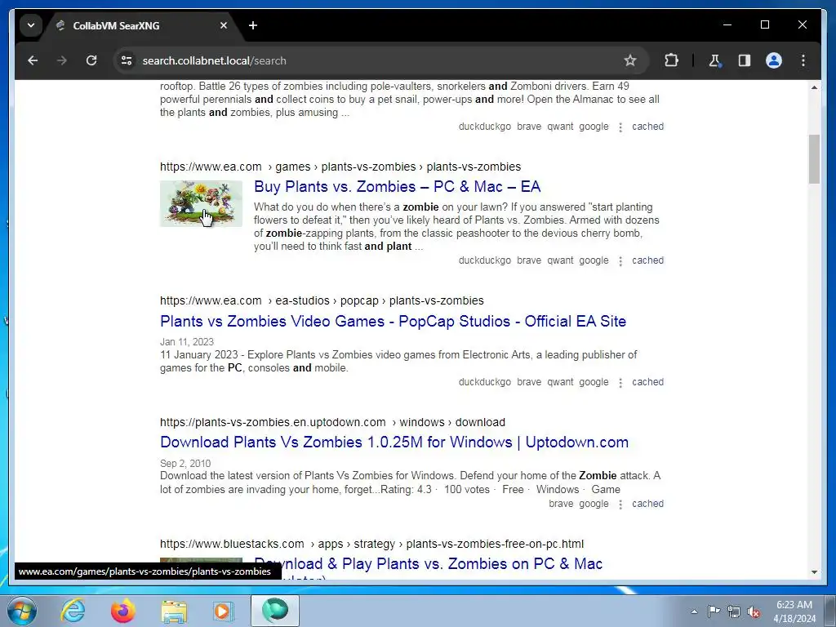The width and height of the screenshot is (836, 627).
Task: Launch Internet Explorer from the taskbar
Action: (73, 611)
